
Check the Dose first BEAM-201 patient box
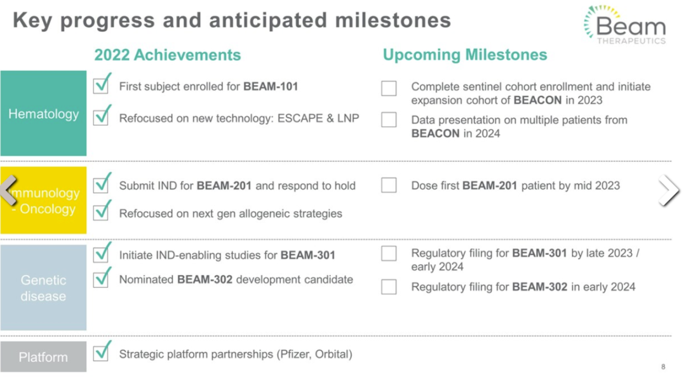coord(389,185)
